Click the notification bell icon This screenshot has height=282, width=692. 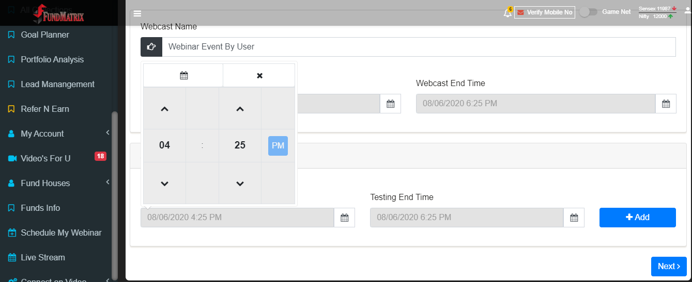coord(508,13)
